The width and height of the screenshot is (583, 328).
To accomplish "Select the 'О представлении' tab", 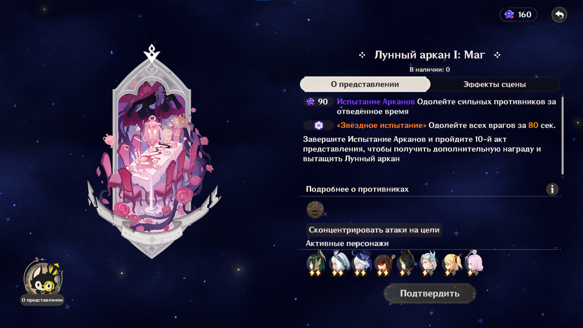I will tap(365, 84).
